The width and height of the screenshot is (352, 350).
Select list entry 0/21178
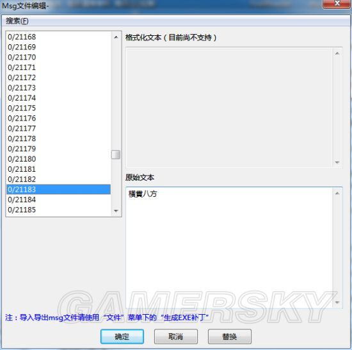point(58,138)
